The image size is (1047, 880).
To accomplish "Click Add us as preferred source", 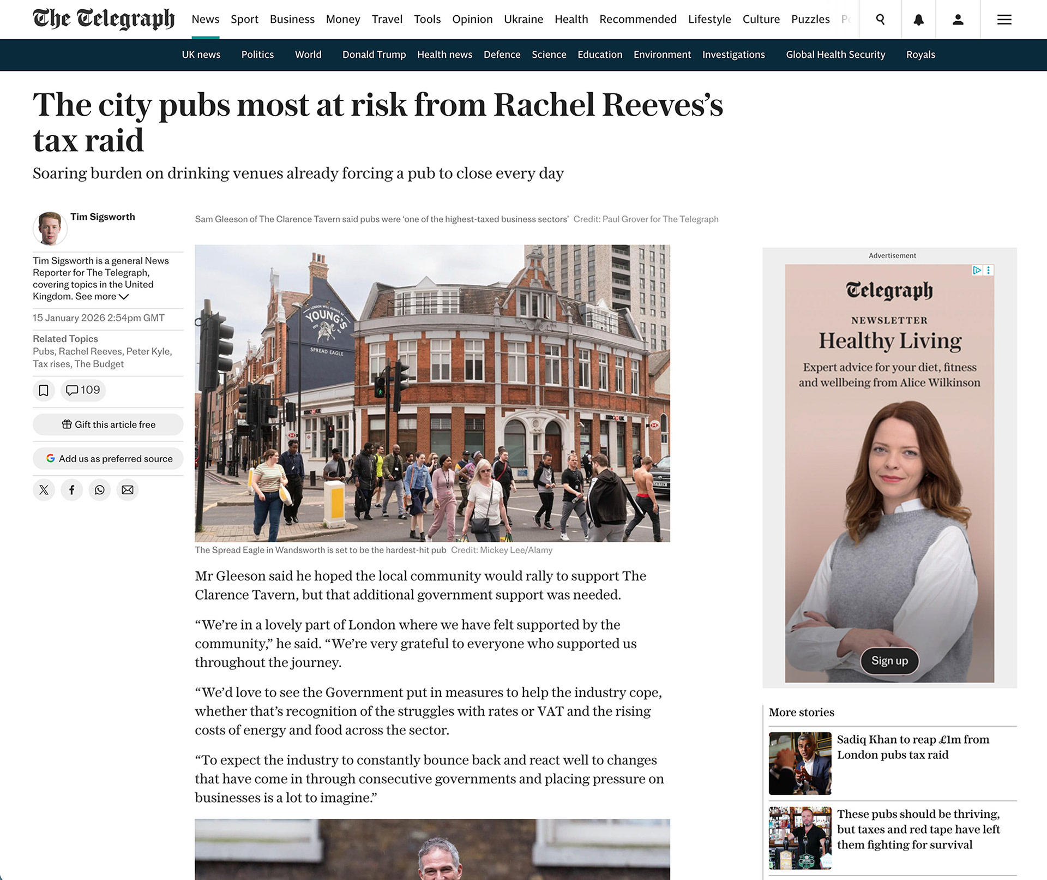I will coord(108,459).
